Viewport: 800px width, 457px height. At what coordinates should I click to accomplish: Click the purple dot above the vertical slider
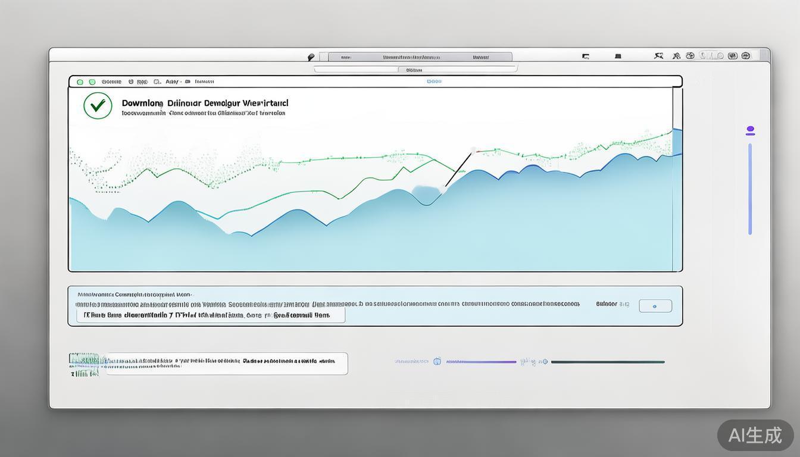(750, 130)
